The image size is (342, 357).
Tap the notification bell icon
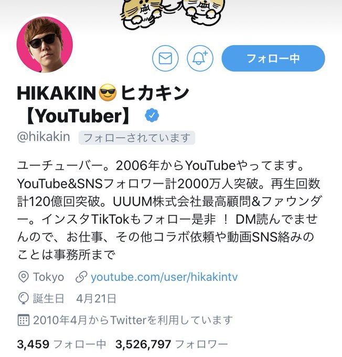pyautogui.click(x=200, y=58)
